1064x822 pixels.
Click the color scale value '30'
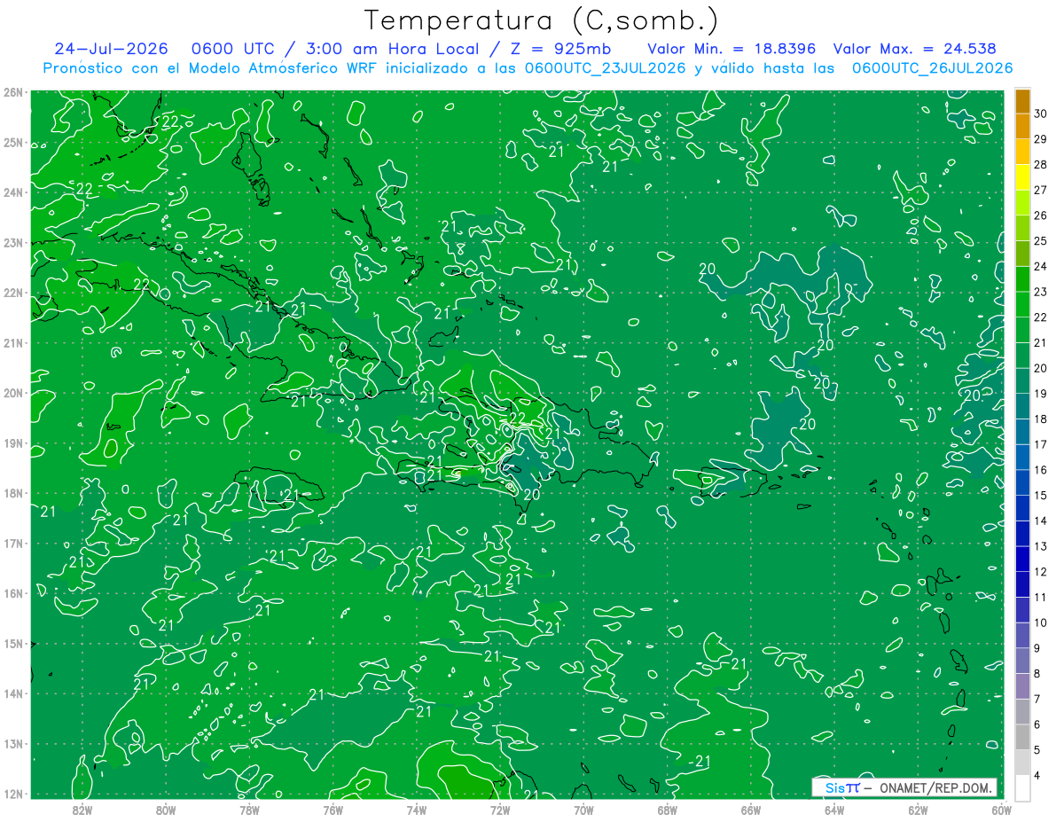coord(1041,114)
